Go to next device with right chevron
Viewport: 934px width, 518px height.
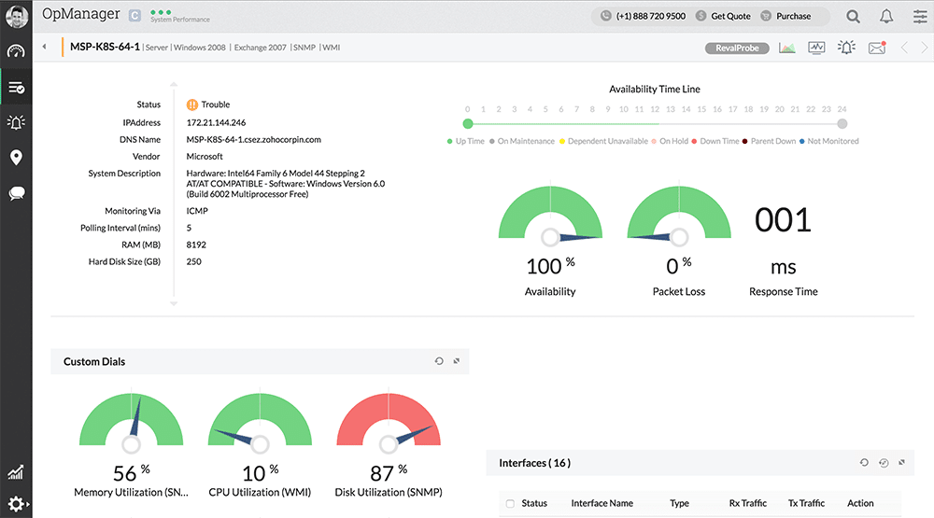[924, 48]
